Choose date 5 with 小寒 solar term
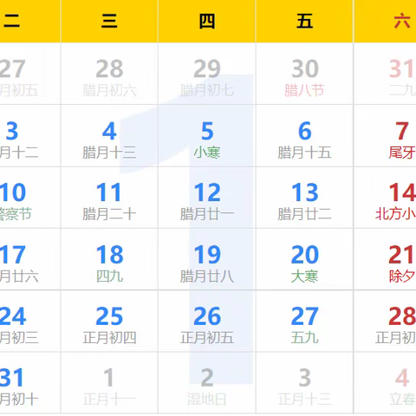The height and width of the screenshot is (416, 416). click(207, 136)
